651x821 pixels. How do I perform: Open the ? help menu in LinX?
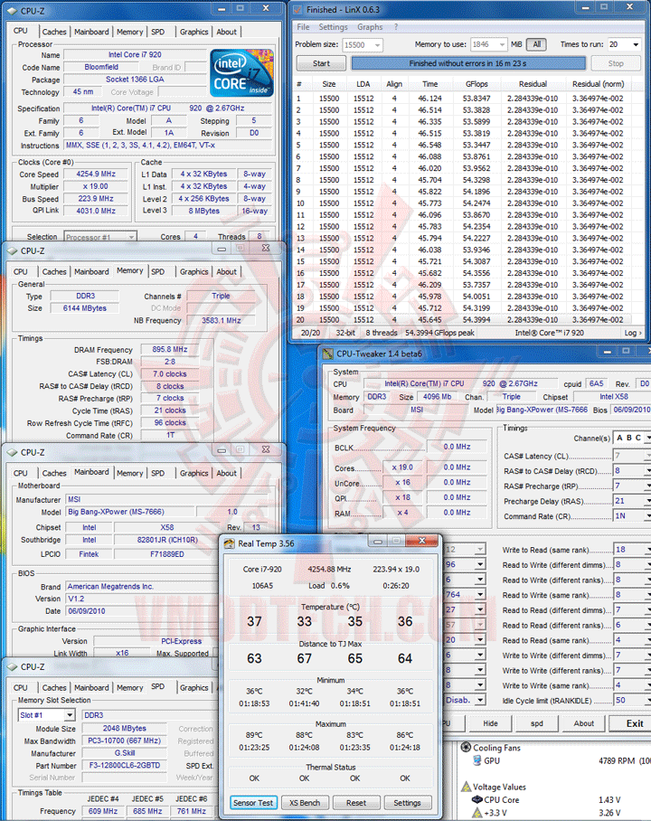pyautogui.click(x=396, y=27)
